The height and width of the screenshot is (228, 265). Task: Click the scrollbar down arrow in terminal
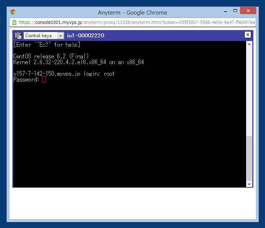pos(249,184)
